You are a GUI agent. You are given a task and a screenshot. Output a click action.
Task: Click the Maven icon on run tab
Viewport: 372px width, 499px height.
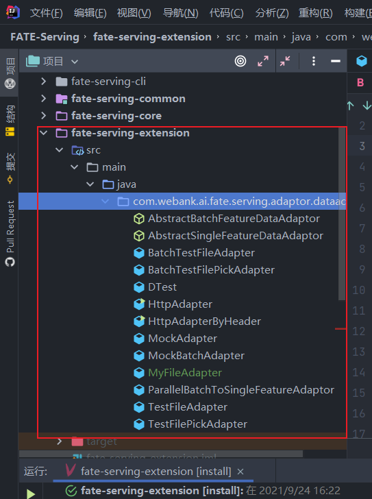[x=71, y=470]
